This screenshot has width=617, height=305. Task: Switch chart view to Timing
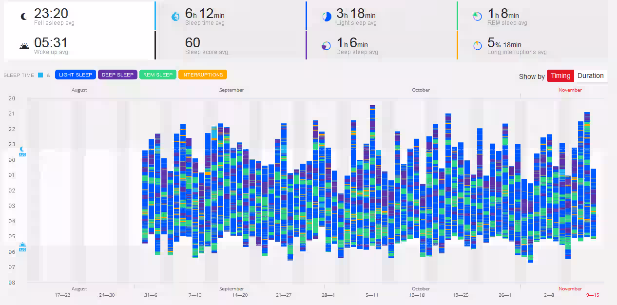point(560,76)
